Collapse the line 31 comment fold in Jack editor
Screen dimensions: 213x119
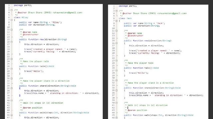click(116, 80)
